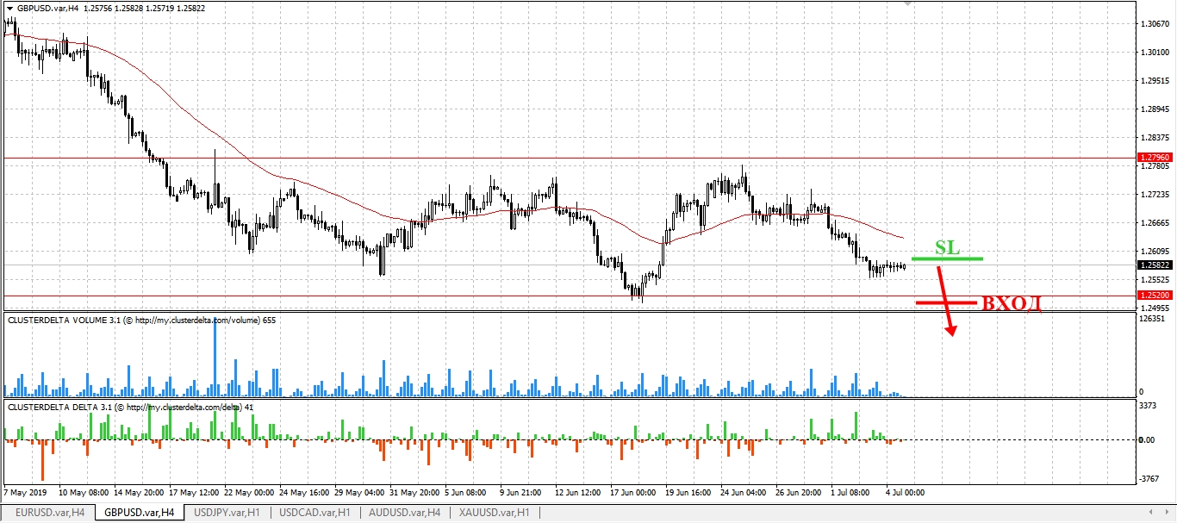Click the tallest blue volume bar
The height and width of the screenshot is (523, 1177).
pyautogui.click(x=214, y=353)
